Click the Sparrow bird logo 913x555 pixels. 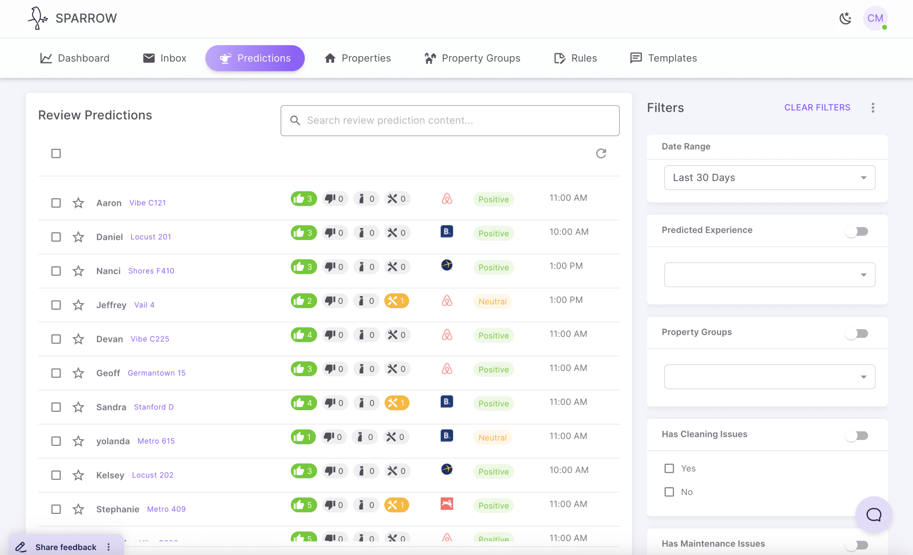(38, 18)
